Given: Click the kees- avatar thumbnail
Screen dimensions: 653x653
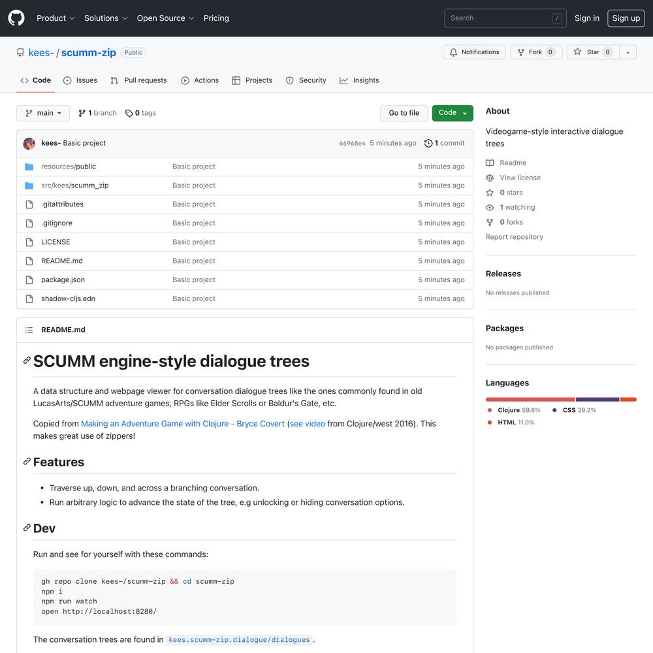Looking at the screenshot, I should click(x=29, y=143).
